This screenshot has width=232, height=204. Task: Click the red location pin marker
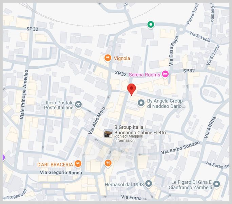131,89
